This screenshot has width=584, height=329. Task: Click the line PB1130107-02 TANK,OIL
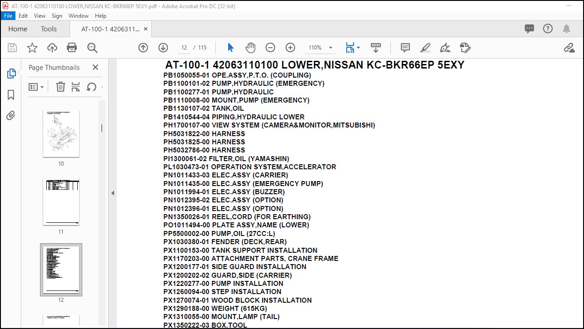click(x=204, y=108)
